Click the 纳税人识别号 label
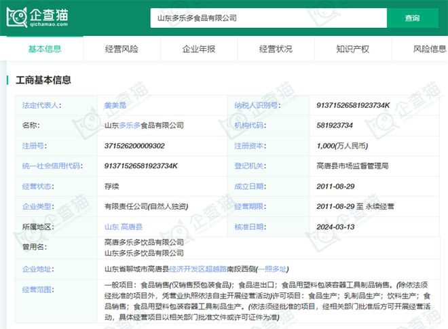 click(257, 105)
